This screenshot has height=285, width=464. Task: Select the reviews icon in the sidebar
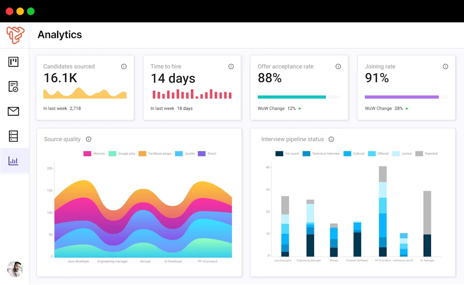[x=14, y=86]
